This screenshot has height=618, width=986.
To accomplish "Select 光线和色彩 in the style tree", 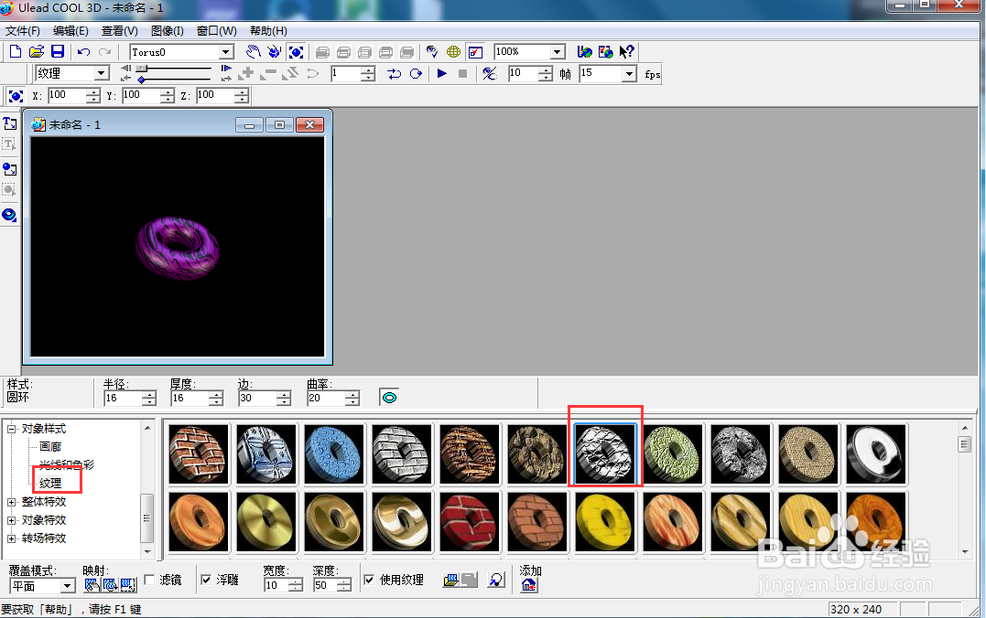I will [67, 464].
